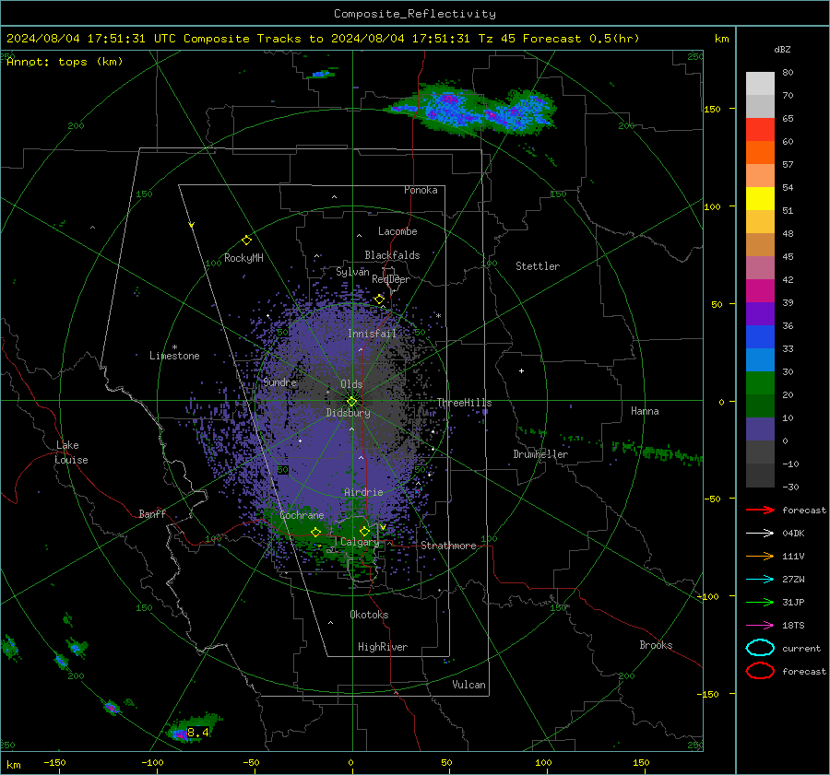830x775 pixels.
Task: Pick the yellow 51-54 dBZ swatch
Action: click(x=760, y=199)
